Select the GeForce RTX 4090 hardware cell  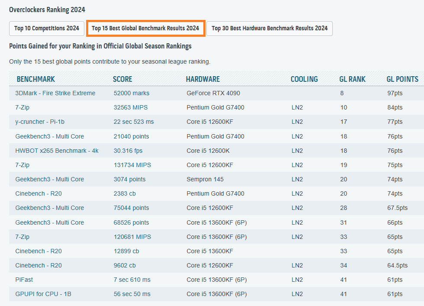[213, 93]
